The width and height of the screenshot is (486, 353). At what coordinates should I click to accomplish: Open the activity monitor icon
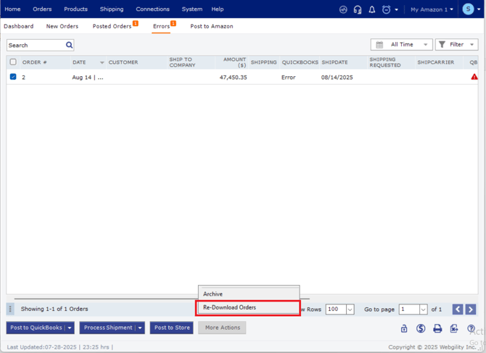[343, 9]
